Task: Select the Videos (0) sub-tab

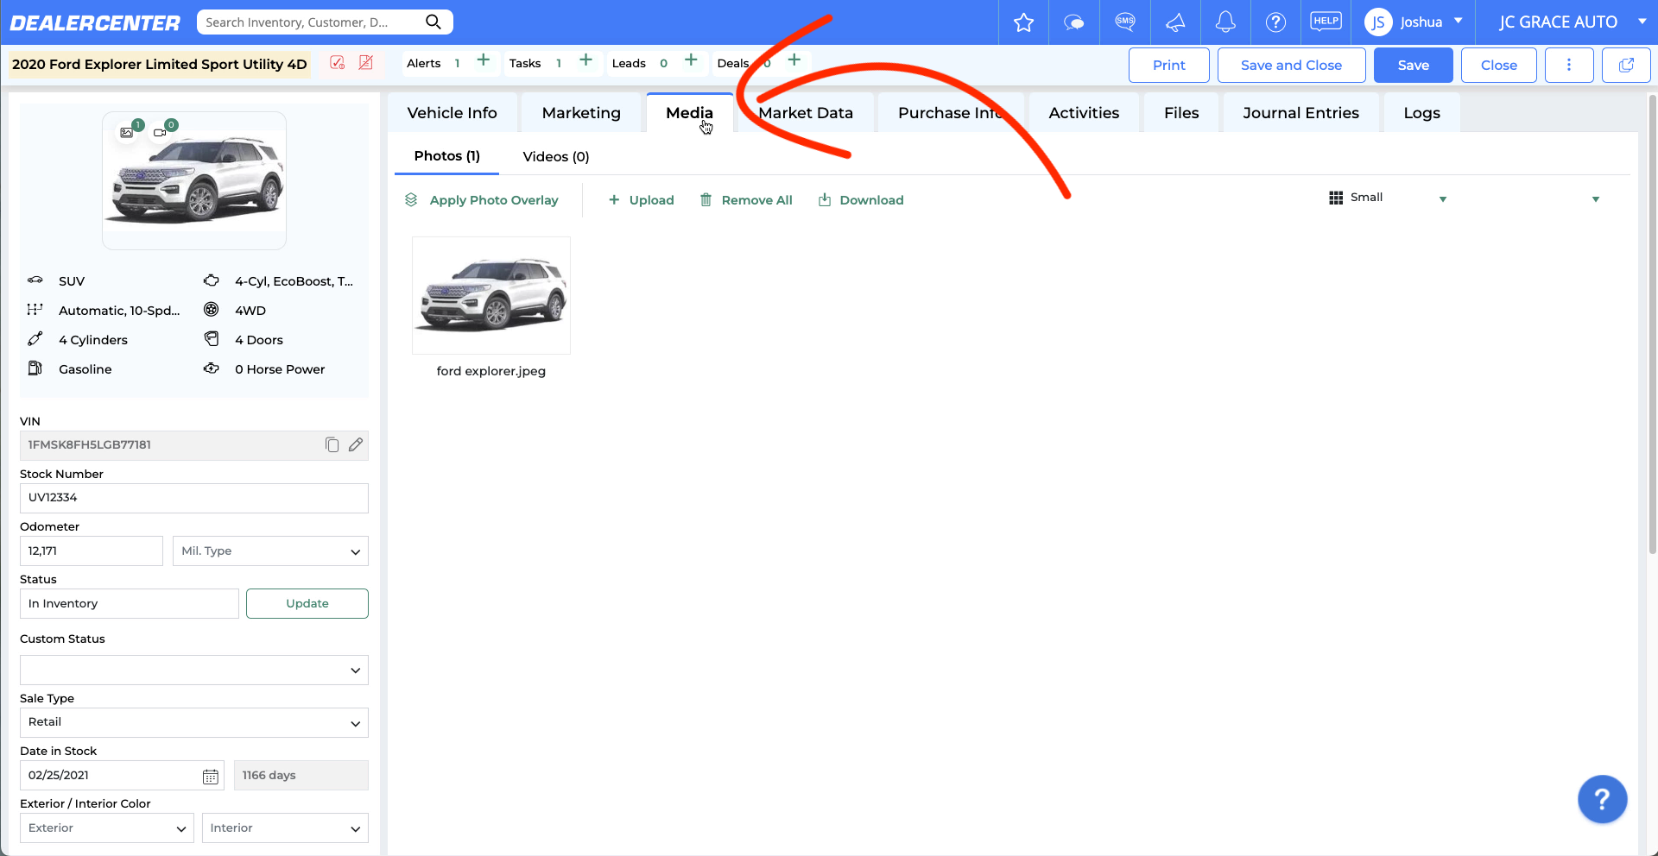Action: [556, 157]
